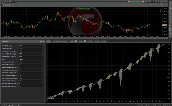Select the text T tool icon
The image size is (172, 106).
coord(170,33)
